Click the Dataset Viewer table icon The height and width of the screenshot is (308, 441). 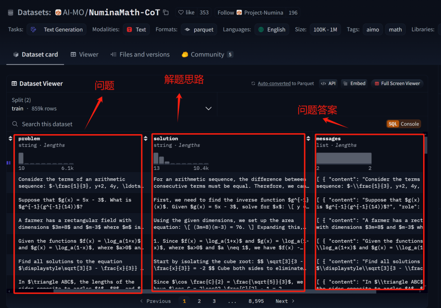14,84
